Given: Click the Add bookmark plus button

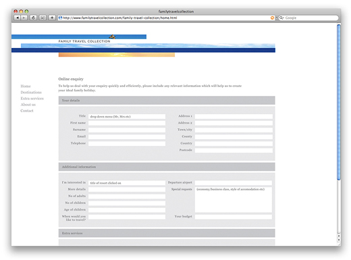Looking at the screenshot, I should [52, 18].
